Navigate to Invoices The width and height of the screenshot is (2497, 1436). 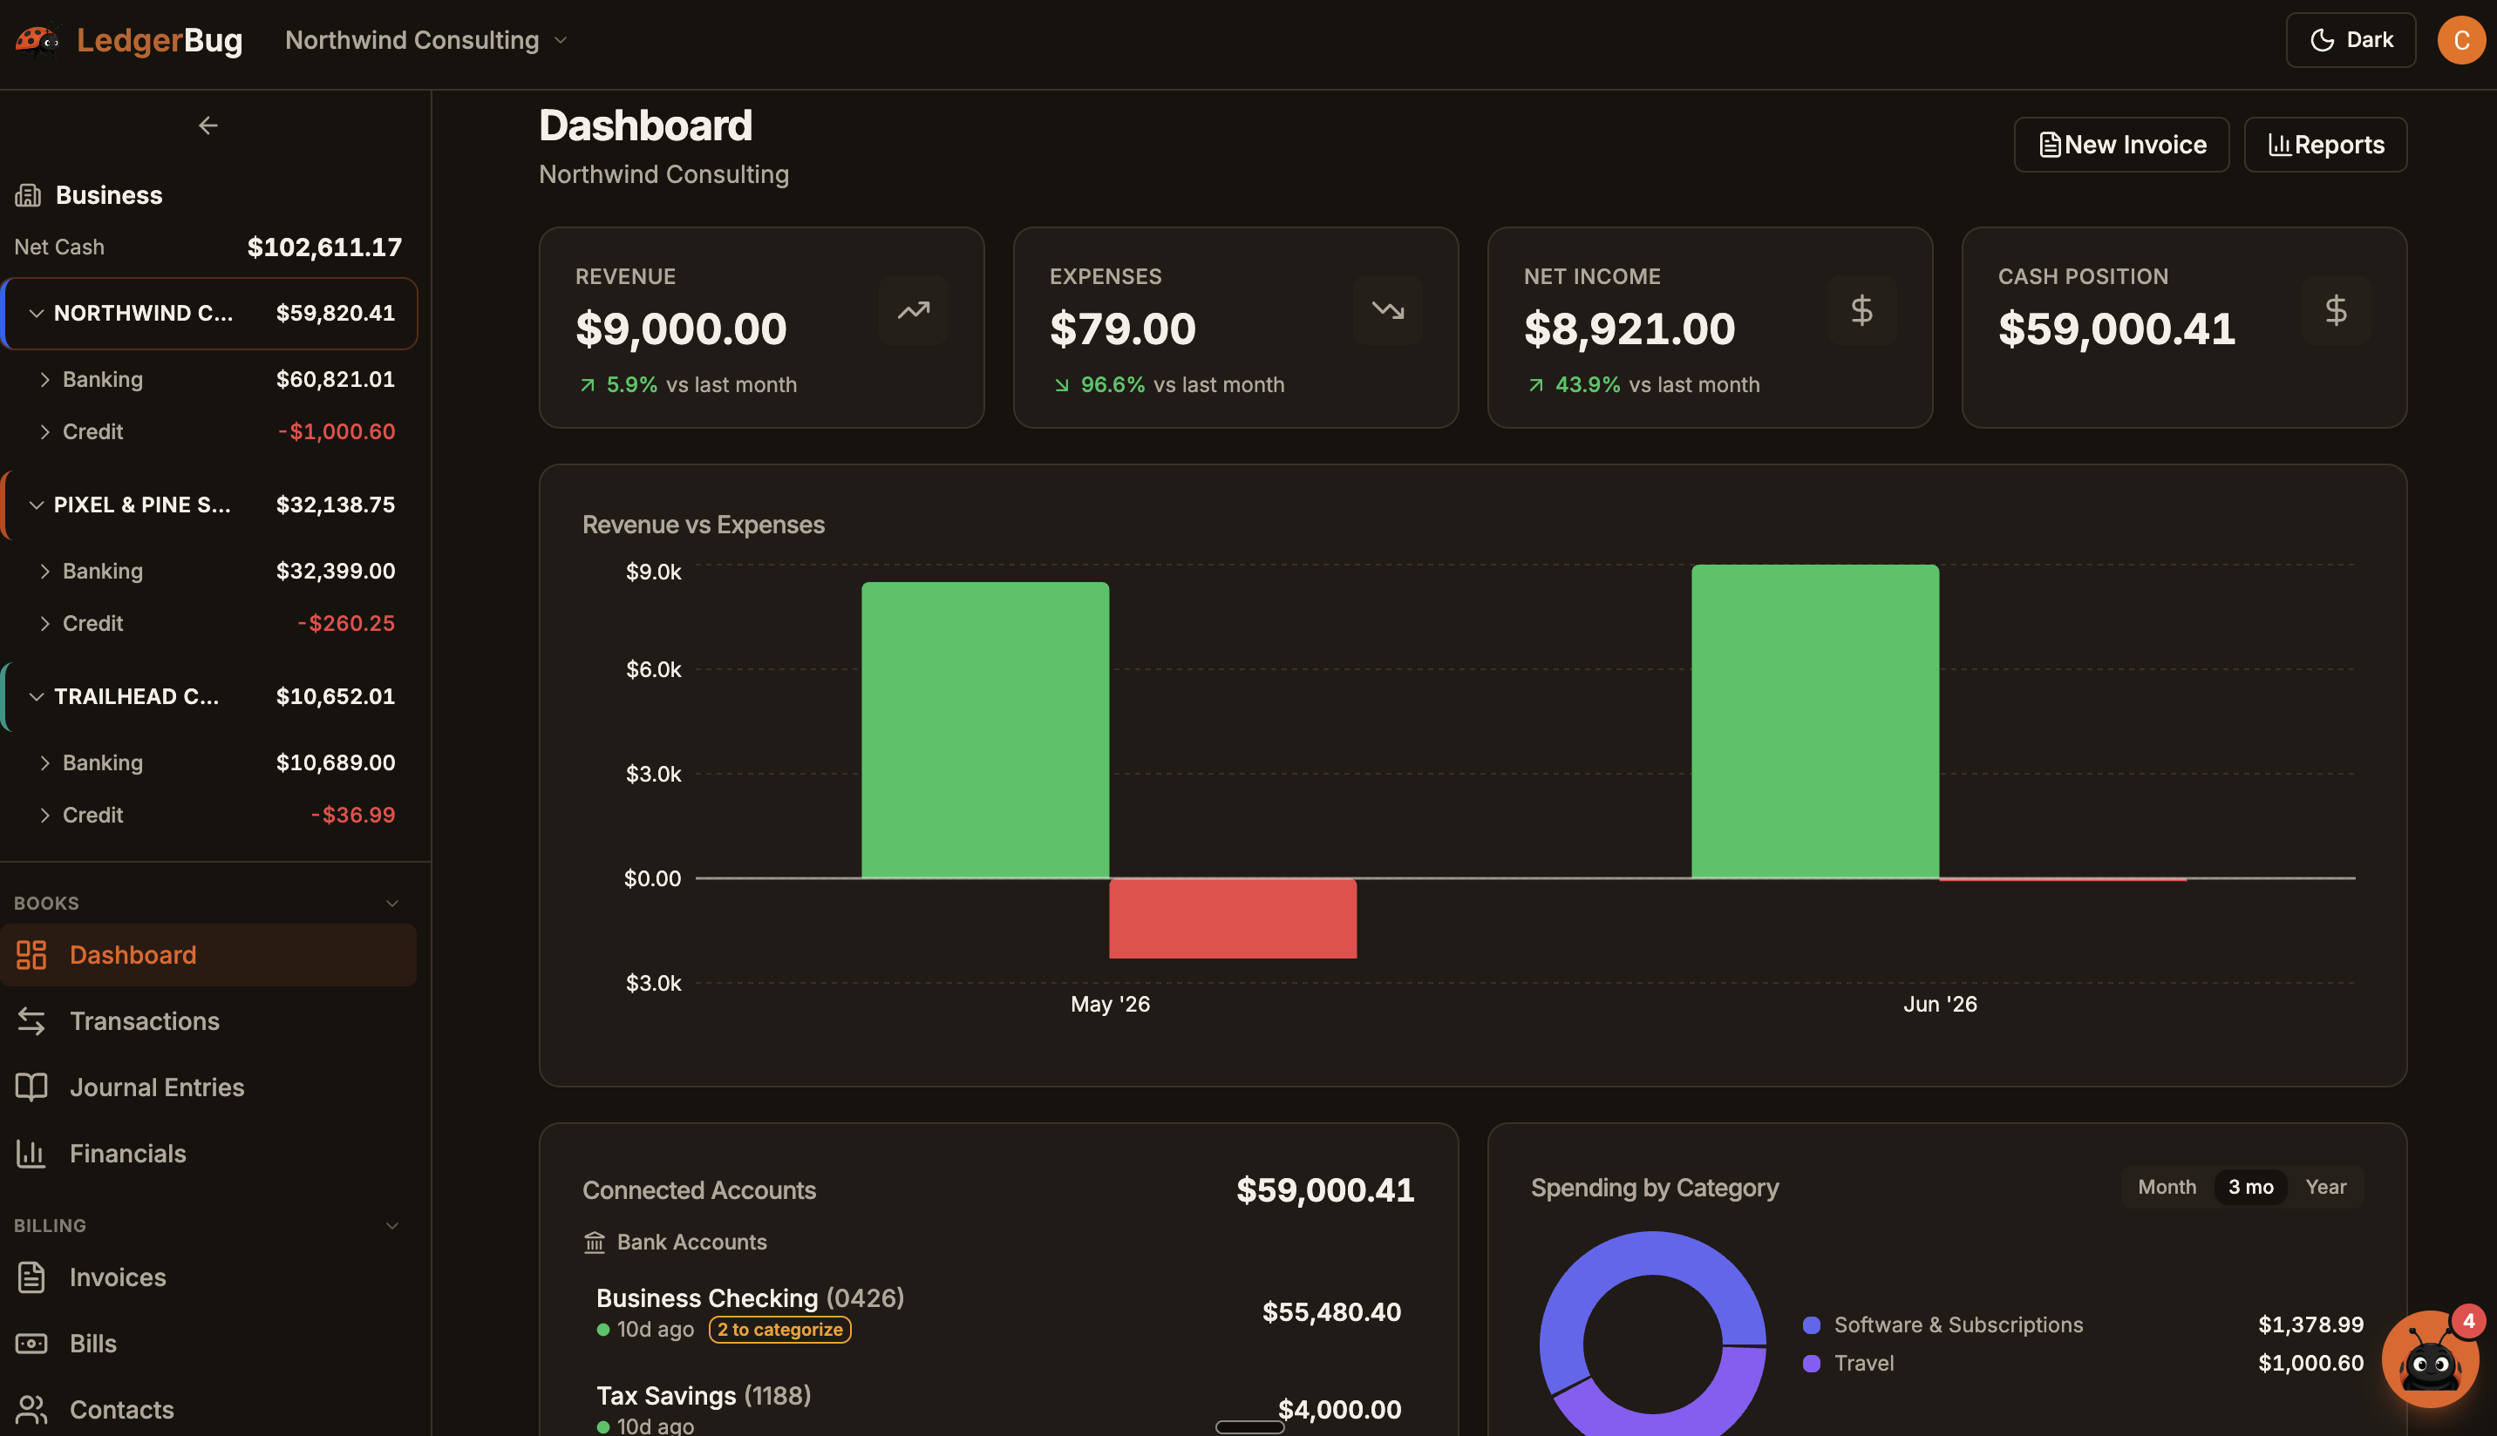tap(208, 1277)
